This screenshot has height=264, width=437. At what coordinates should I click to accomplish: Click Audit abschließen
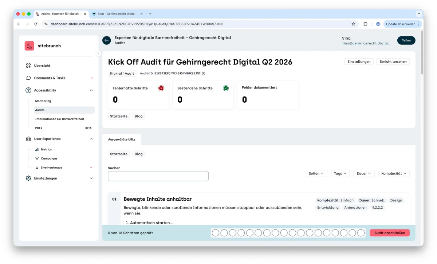click(390, 233)
